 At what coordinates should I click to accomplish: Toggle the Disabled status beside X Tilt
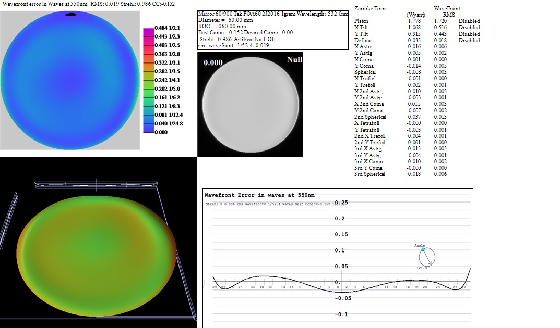pos(469,28)
